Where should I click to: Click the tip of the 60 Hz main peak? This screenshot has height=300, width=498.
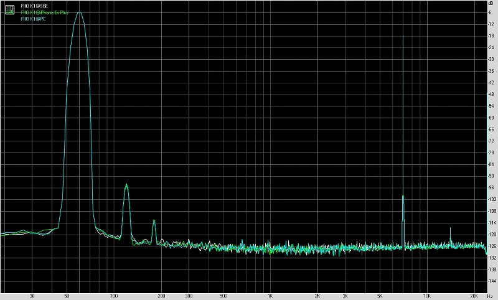click(x=79, y=12)
